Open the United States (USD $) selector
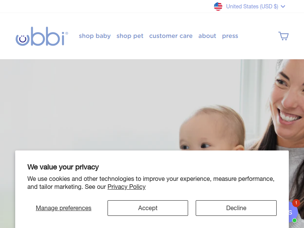The width and height of the screenshot is (304, 228). pos(252,6)
